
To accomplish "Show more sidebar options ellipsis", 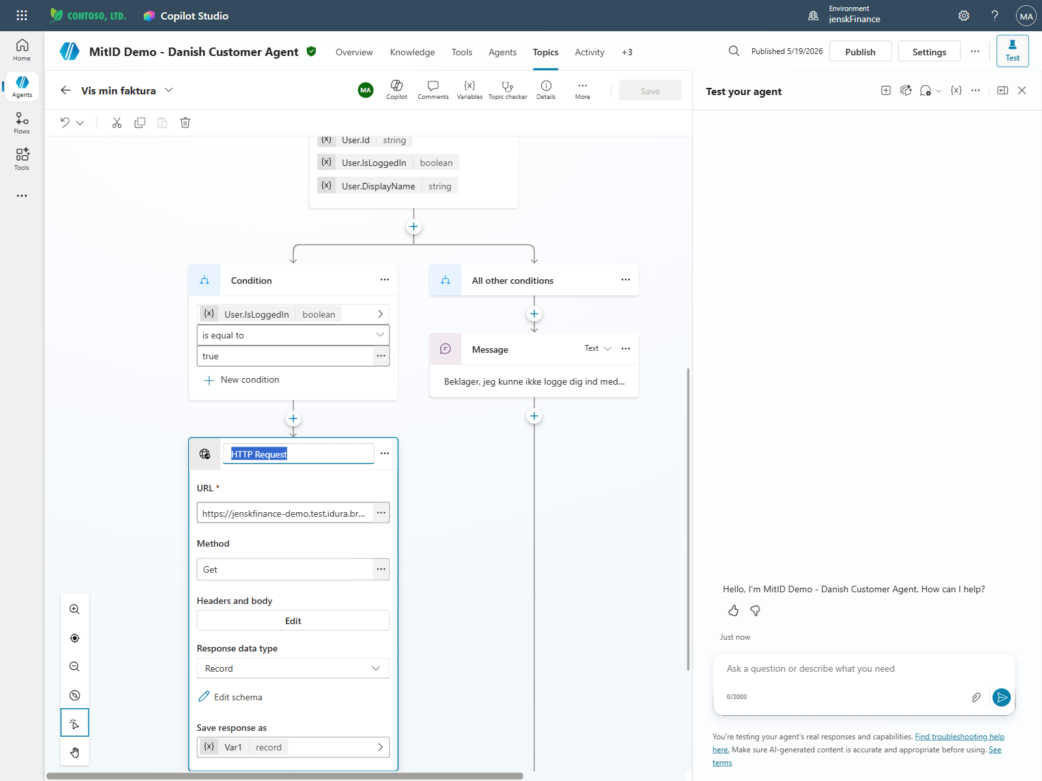I will (21, 196).
